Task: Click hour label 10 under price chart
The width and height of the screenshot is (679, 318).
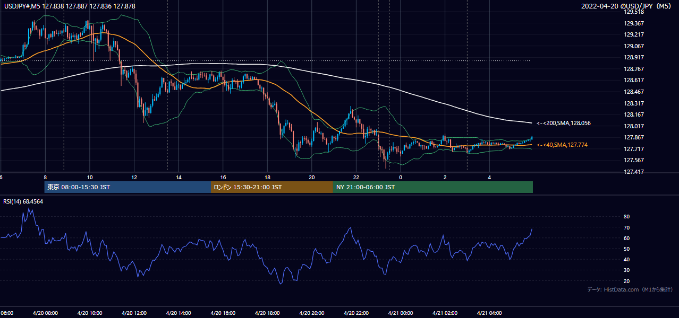Action: click(x=90, y=177)
